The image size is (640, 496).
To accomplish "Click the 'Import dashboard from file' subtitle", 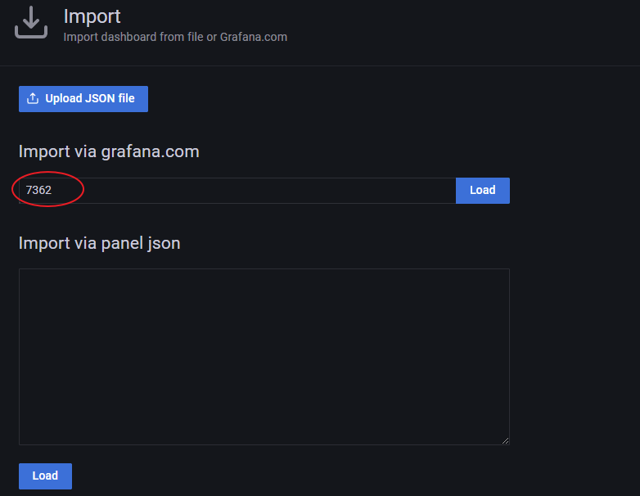I will pos(131,37).
